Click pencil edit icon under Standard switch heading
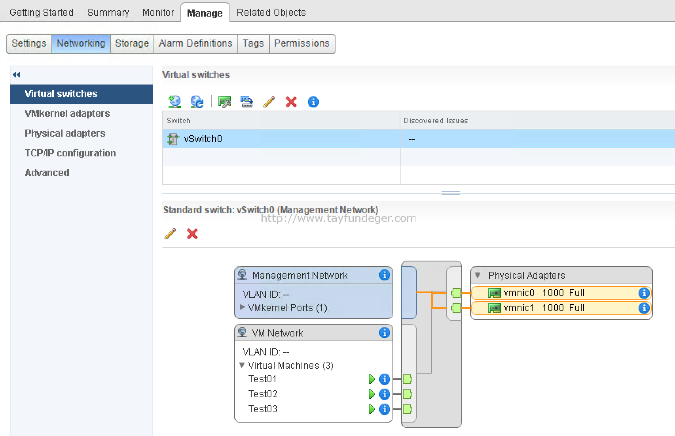675x436 pixels. [x=170, y=234]
